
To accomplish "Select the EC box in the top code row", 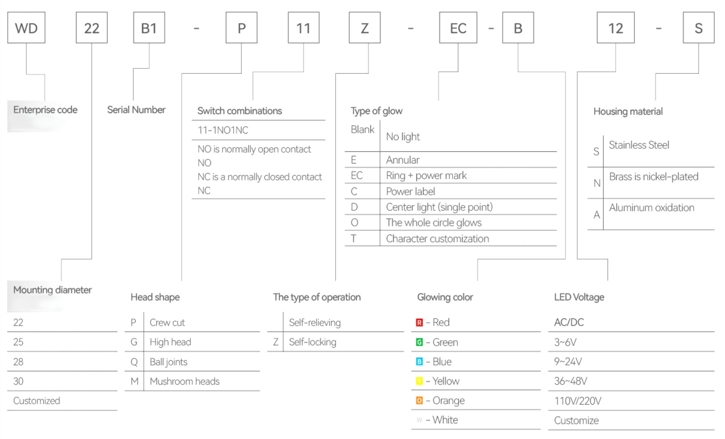I will [x=458, y=28].
